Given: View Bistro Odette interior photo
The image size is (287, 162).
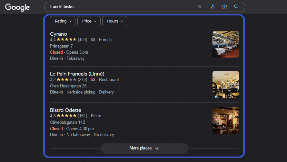Looking at the screenshot, I should [x=226, y=121].
